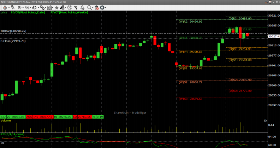Click the (W)PP: 29700.82 pivot label
280x148 pixels.
pos(191,52)
